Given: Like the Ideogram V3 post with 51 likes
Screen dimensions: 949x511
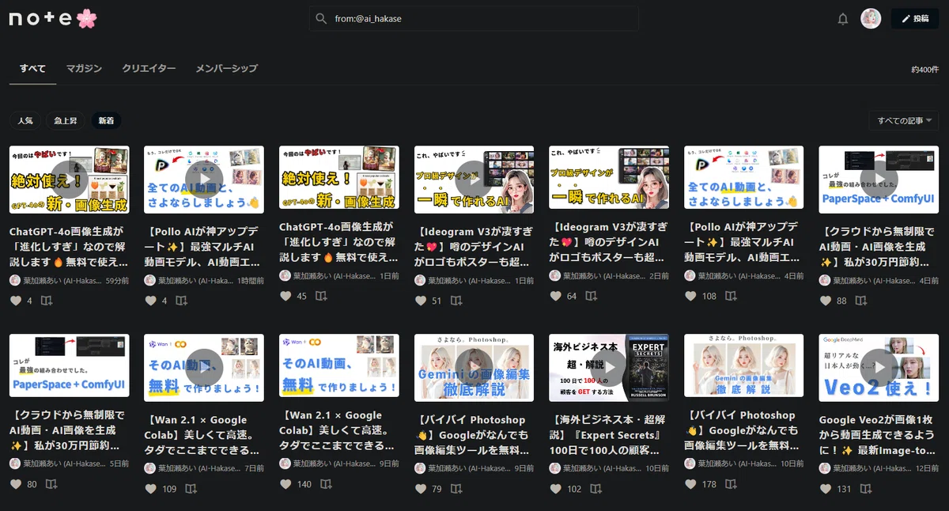Looking at the screenshot, I should tap(421, 301).
